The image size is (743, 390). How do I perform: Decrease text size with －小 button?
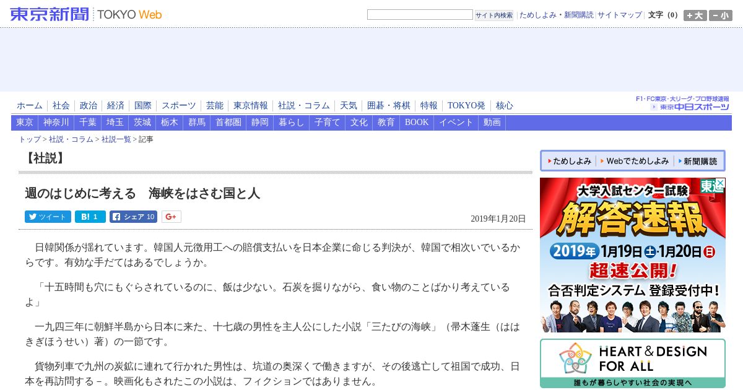[721, 15]
